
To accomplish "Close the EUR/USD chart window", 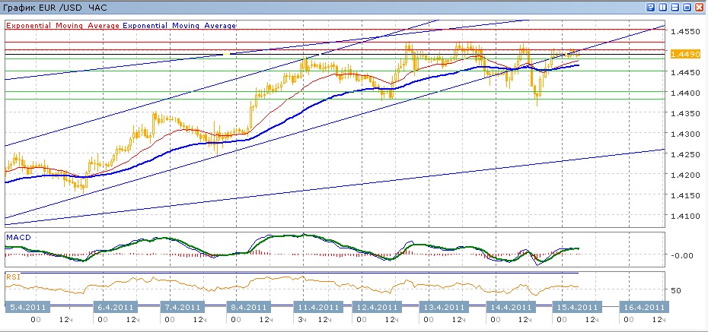I will tap(700, 7).
